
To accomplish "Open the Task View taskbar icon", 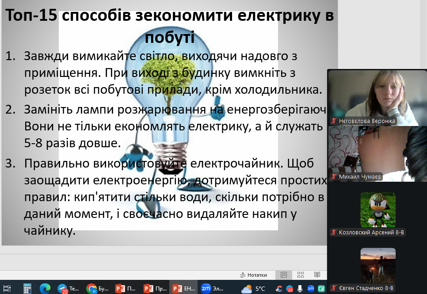I will (x=7, y=289).
